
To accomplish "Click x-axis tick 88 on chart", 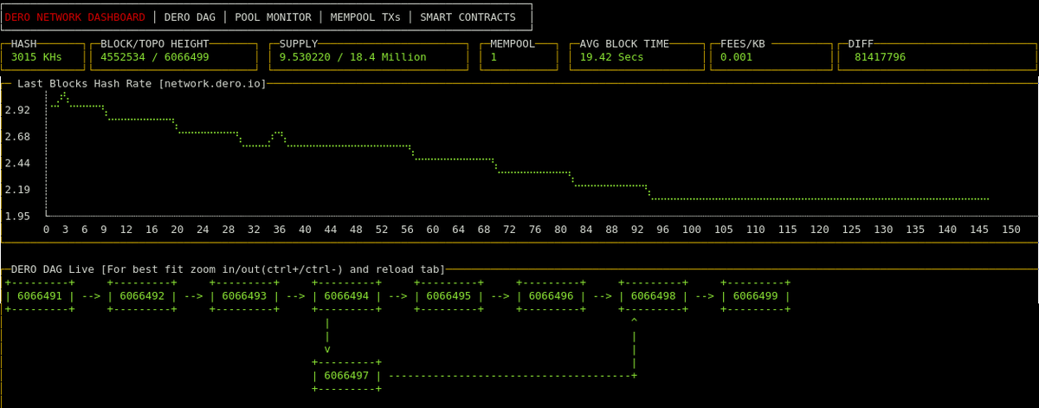I will 611,230.
